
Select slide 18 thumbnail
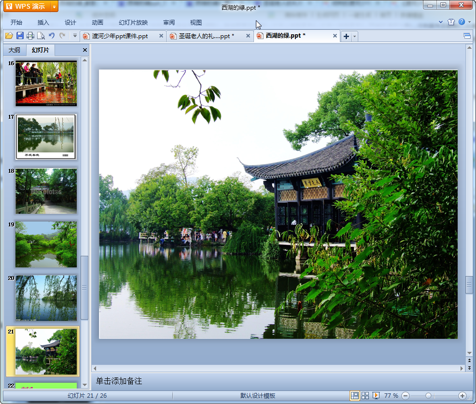click(46, 191)
